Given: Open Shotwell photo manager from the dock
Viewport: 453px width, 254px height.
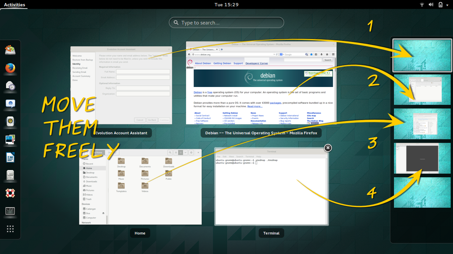Looking at the screenshot, I should pyautogui.click(x=10, y=140).
